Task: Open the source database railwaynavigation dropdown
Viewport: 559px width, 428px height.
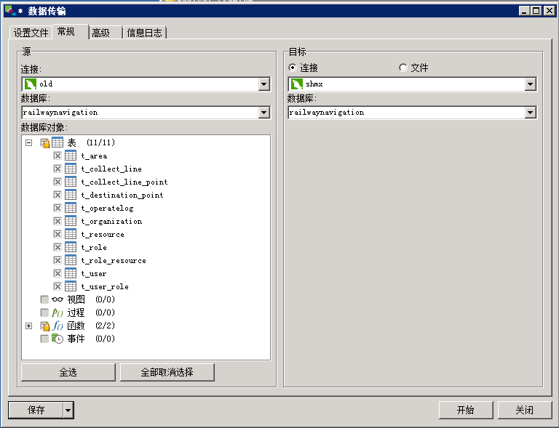Action: pos(263,113)
